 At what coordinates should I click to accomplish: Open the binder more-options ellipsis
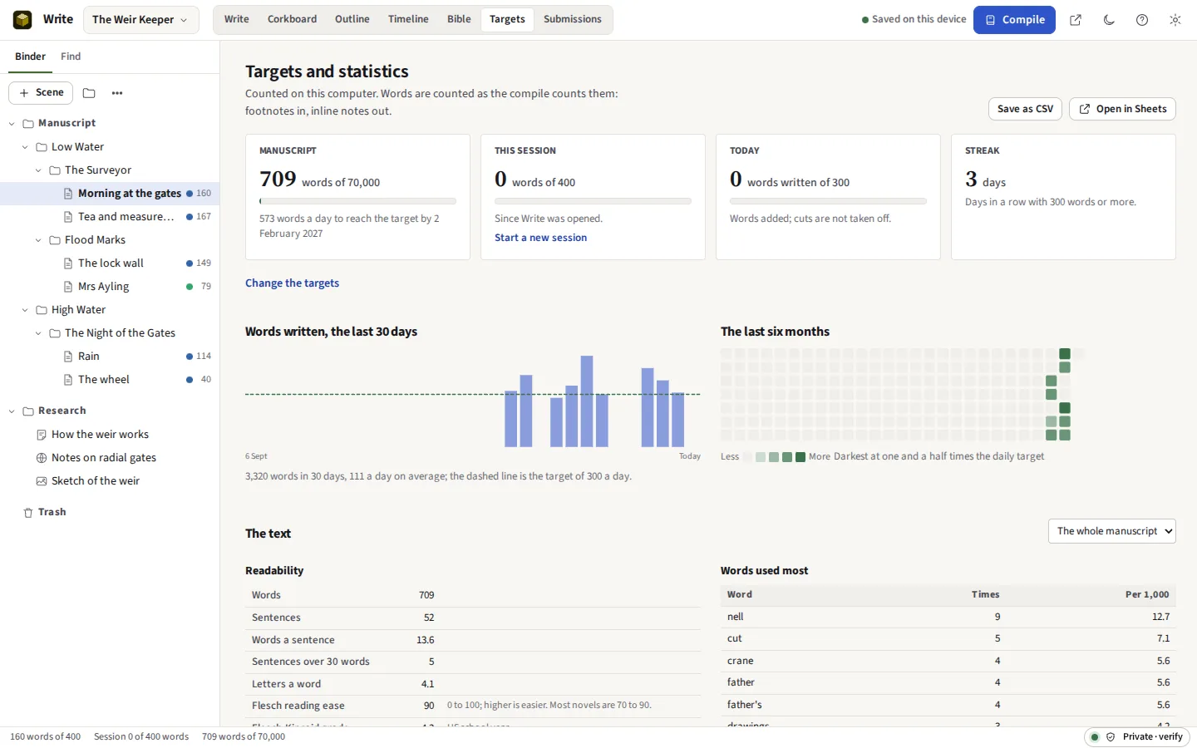click(117, 93)
